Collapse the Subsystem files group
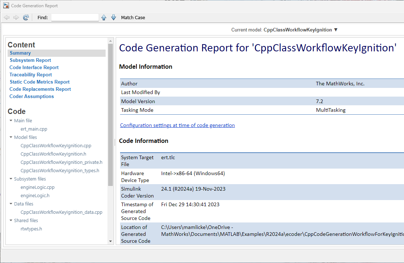This screenshot has height=263, width=404. pos(11,179)
